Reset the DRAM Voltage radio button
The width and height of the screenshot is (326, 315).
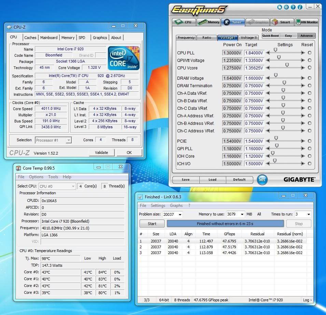coord(310,78)
